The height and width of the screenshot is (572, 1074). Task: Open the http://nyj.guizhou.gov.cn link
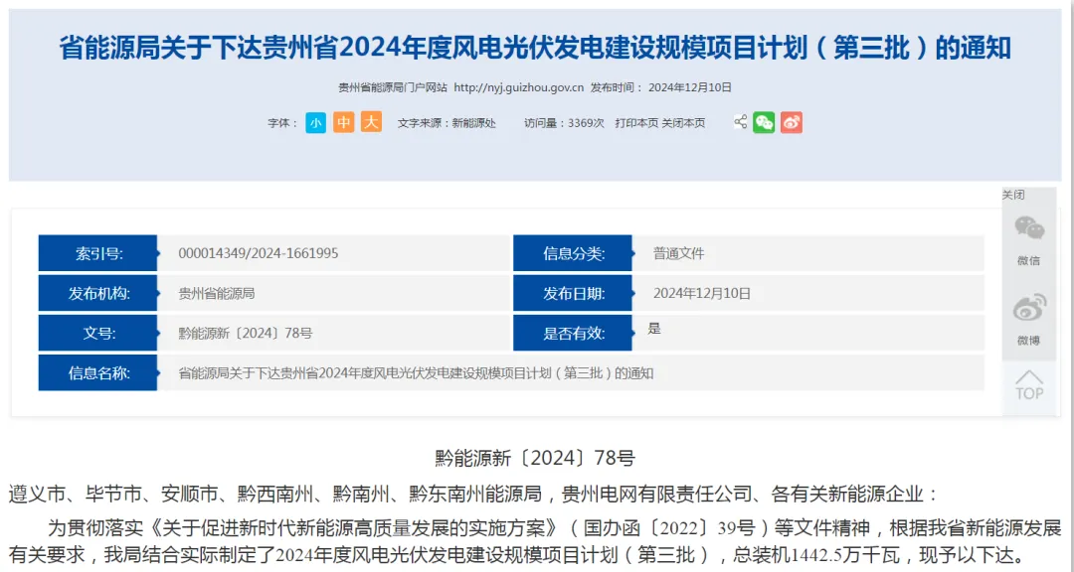[x=518, y=87]
